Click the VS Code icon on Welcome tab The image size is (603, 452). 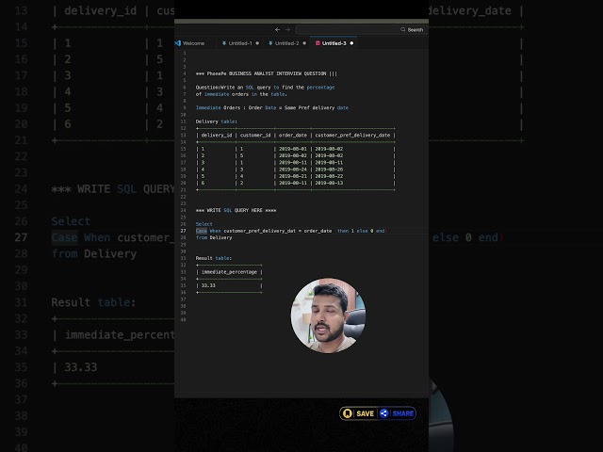[x=178, y=43]
